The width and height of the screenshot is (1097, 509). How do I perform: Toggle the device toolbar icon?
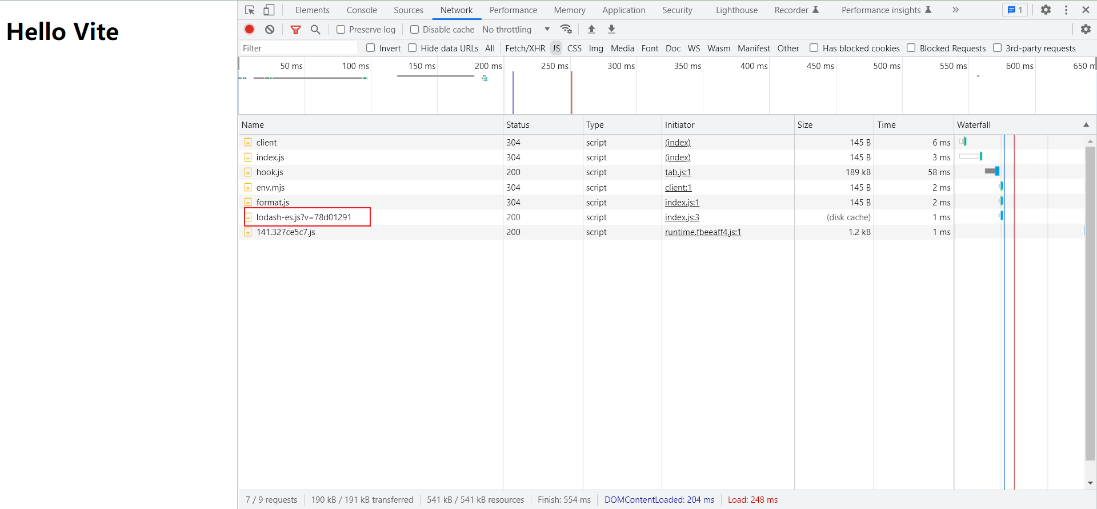[x=269, y=10]
